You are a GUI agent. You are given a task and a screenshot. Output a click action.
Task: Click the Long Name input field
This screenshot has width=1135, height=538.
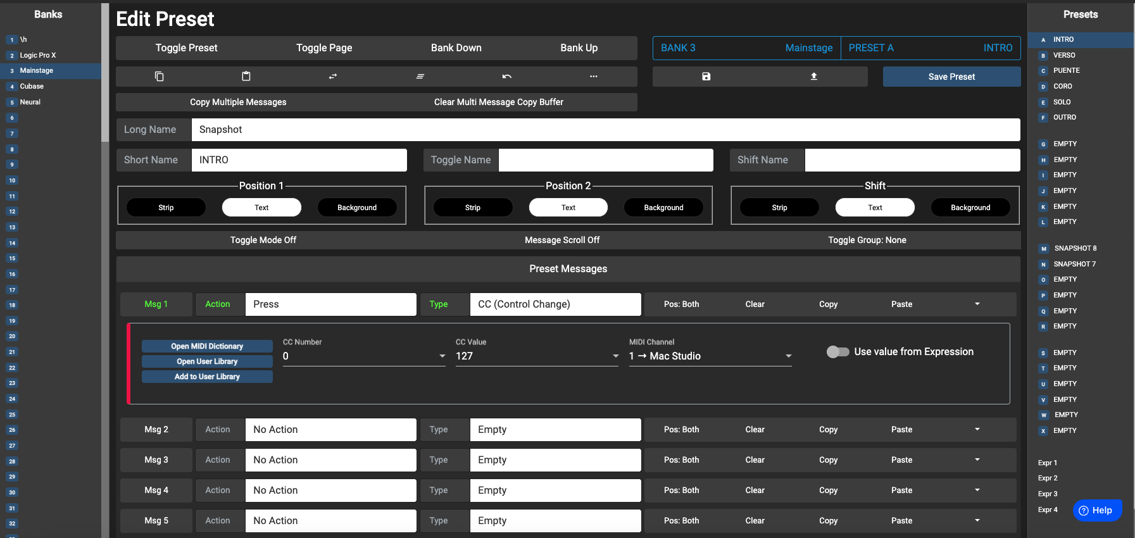tap(605, 130)
